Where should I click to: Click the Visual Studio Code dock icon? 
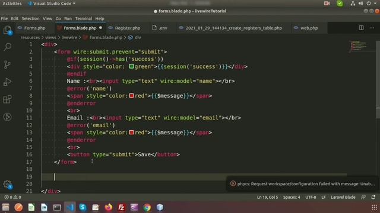click(x=70, y=207)
